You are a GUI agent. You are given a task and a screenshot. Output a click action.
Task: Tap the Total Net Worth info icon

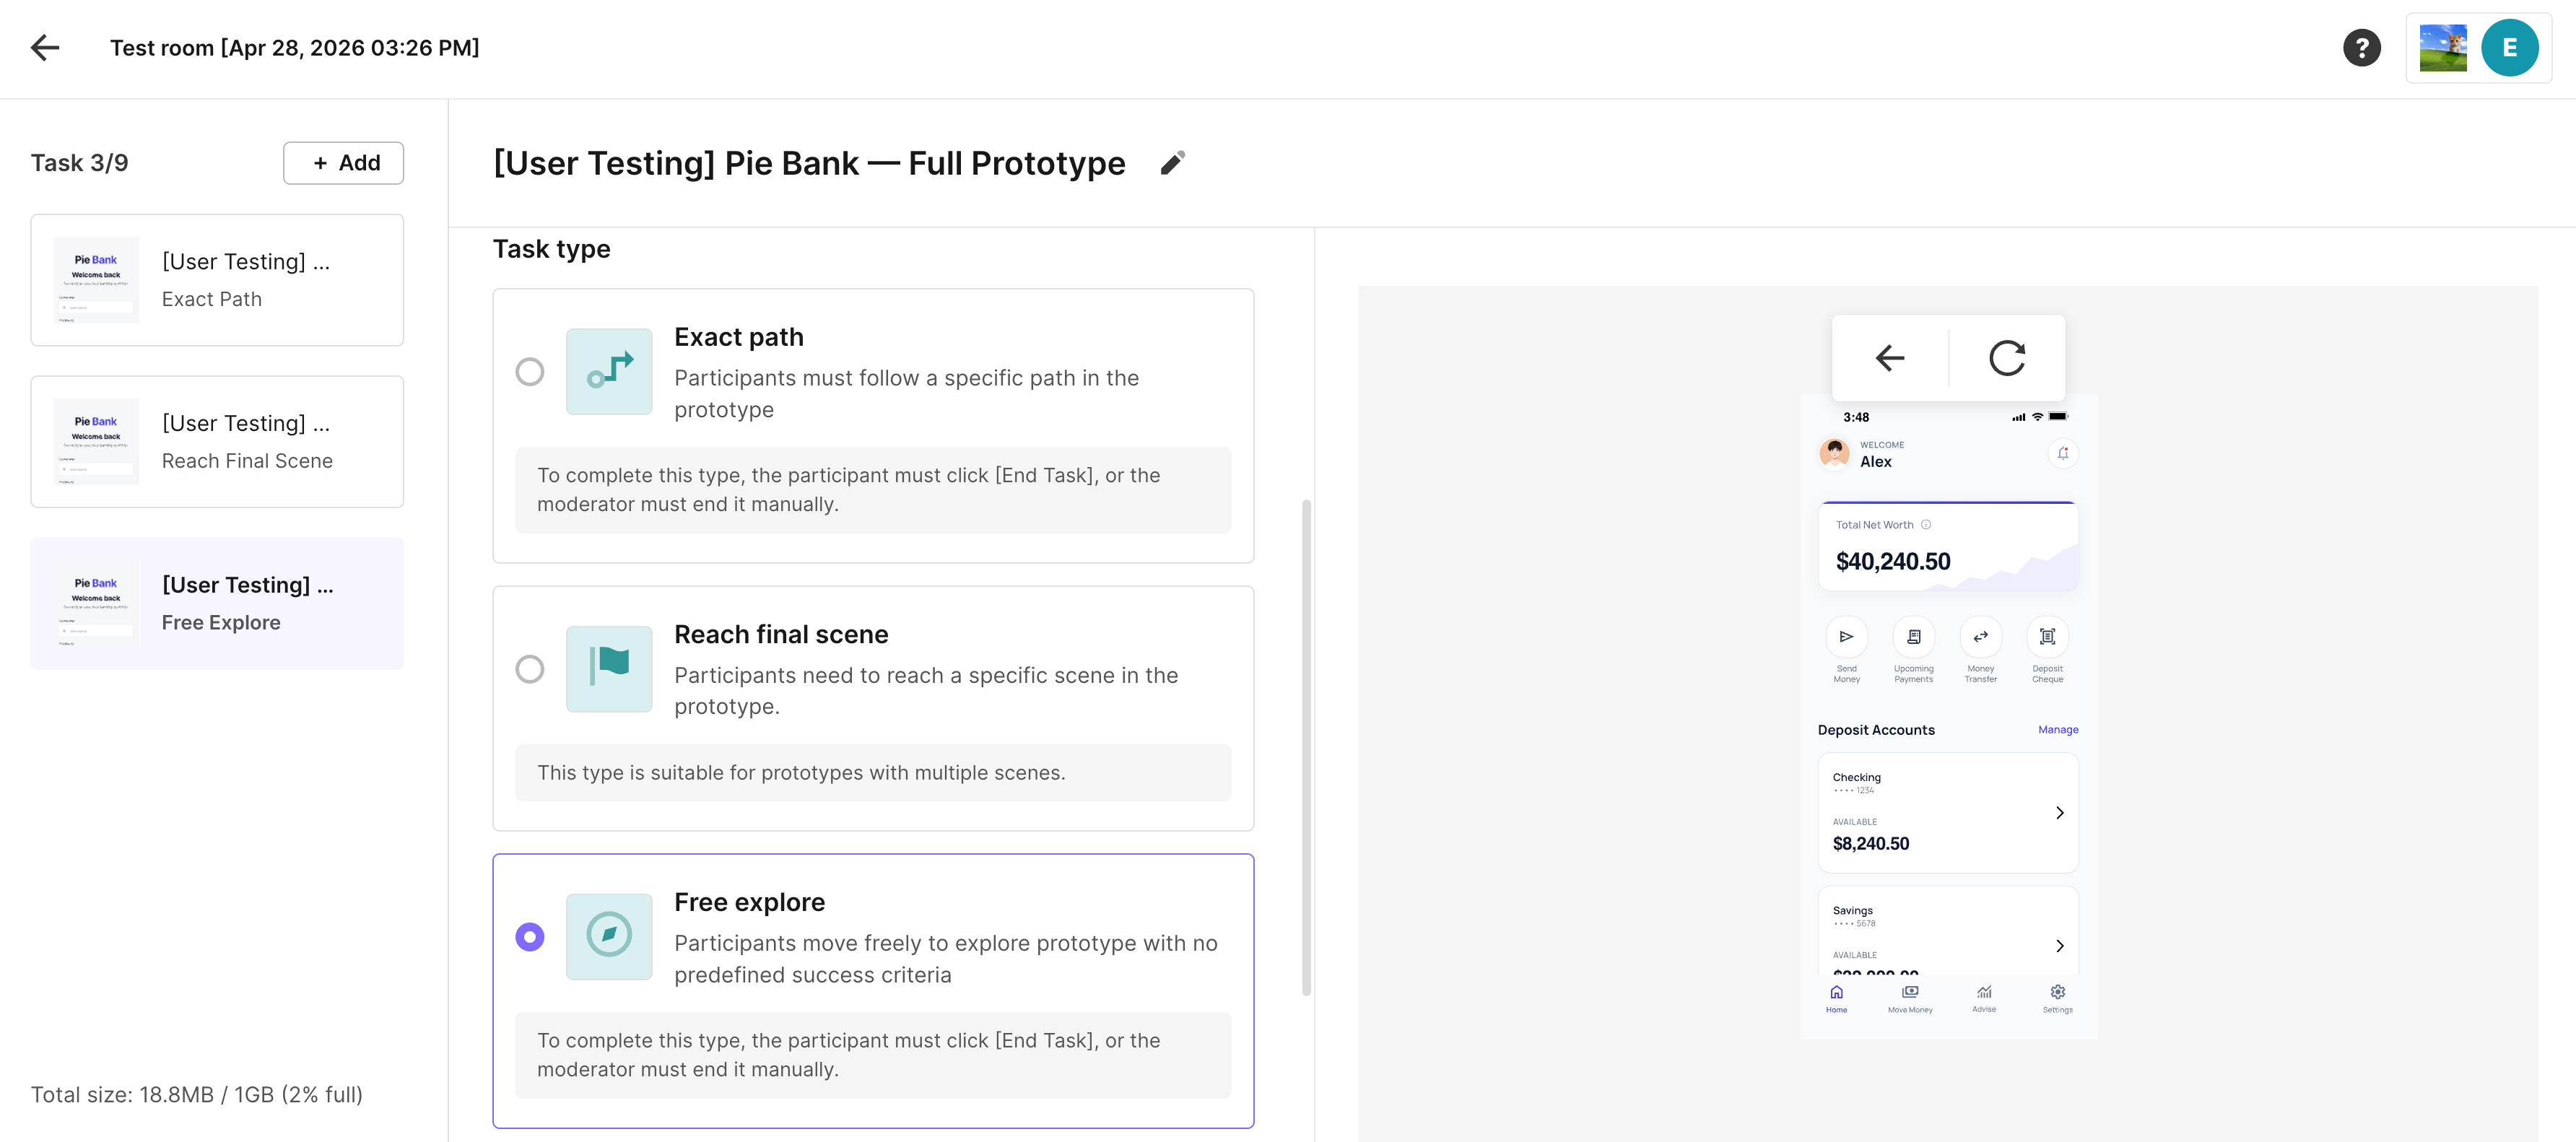tap(1925, 524)
